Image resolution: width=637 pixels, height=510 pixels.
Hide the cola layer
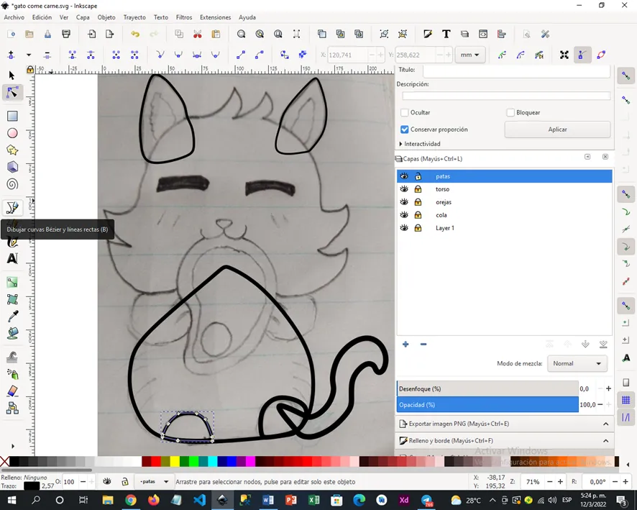[404, 215]
